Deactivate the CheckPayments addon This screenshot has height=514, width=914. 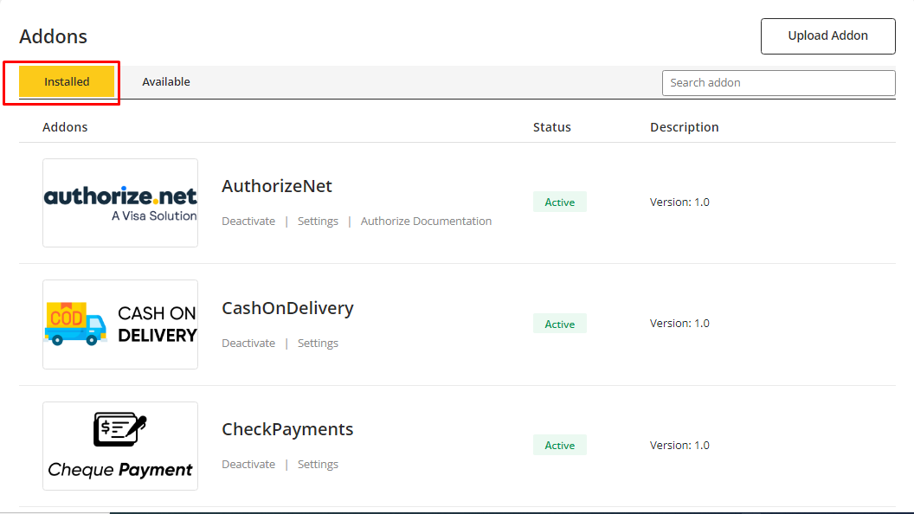coord(248,465)
